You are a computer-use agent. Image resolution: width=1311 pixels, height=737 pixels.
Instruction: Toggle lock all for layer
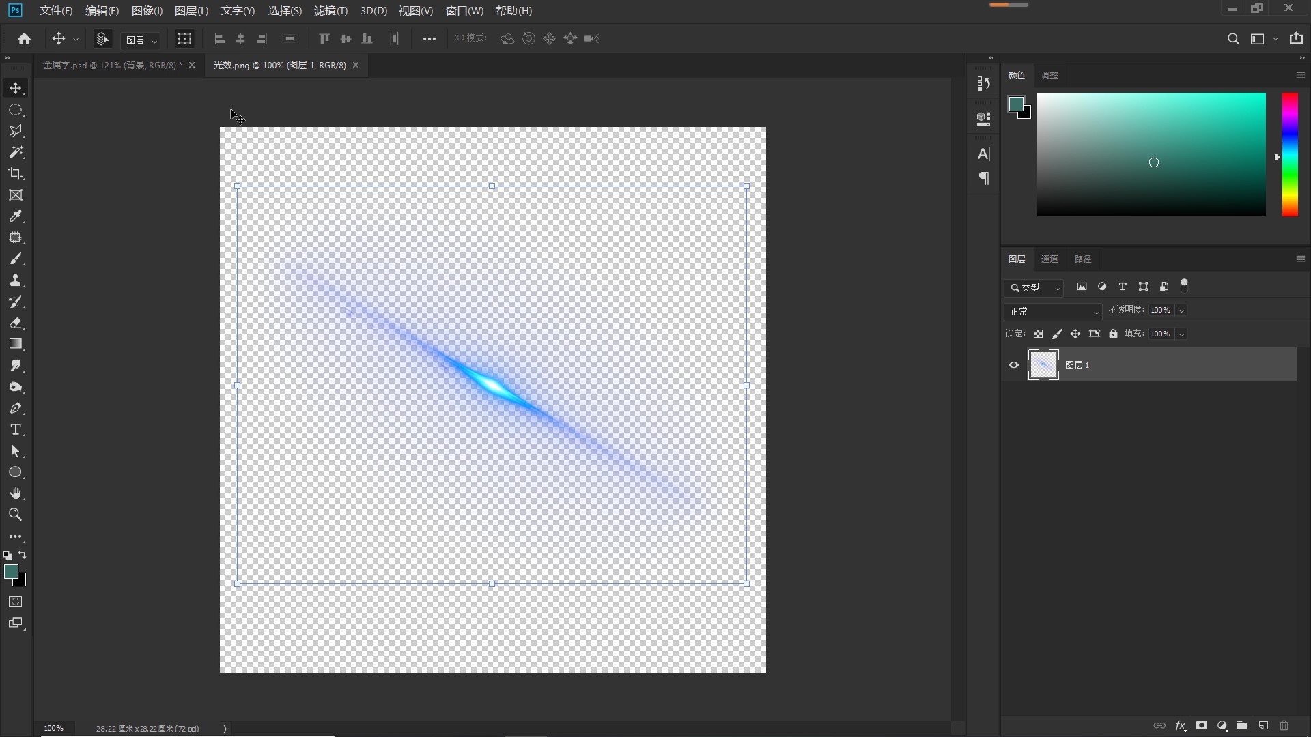pos(1113,334)
